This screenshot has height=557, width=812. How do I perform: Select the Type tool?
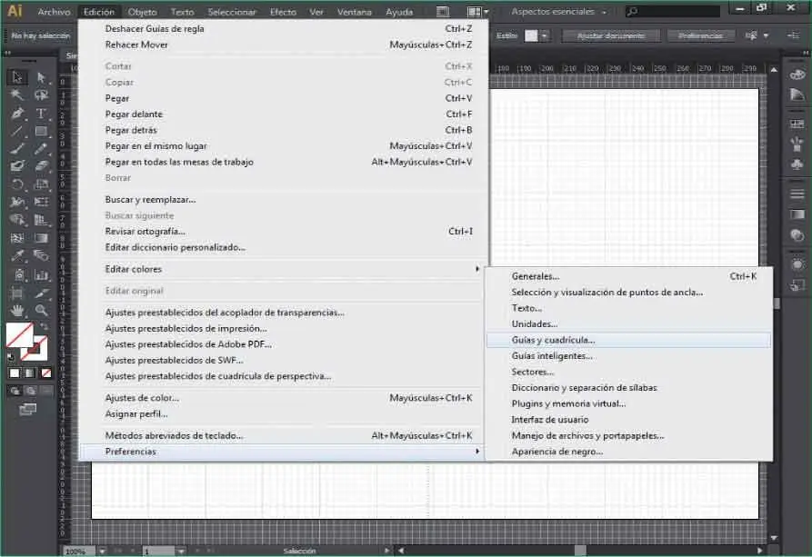[x=42, y=114]
